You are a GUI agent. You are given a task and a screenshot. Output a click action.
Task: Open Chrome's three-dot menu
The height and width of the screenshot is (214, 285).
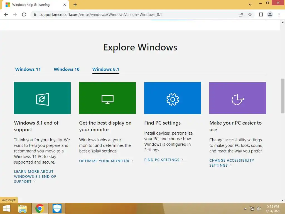pyautogui.click(x=279, y=14)
